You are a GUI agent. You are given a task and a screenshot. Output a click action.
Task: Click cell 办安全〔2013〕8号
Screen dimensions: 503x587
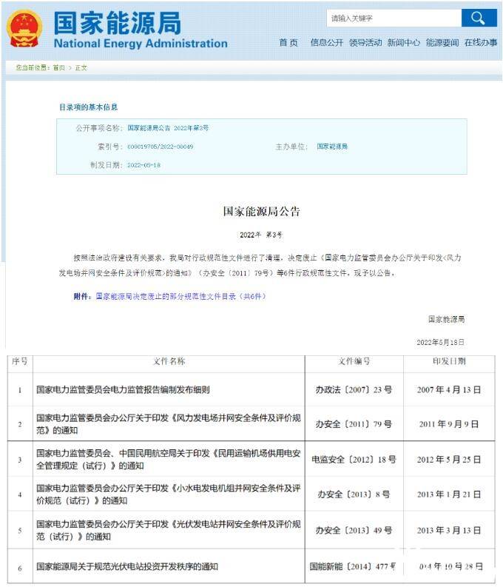pos(354,494)
